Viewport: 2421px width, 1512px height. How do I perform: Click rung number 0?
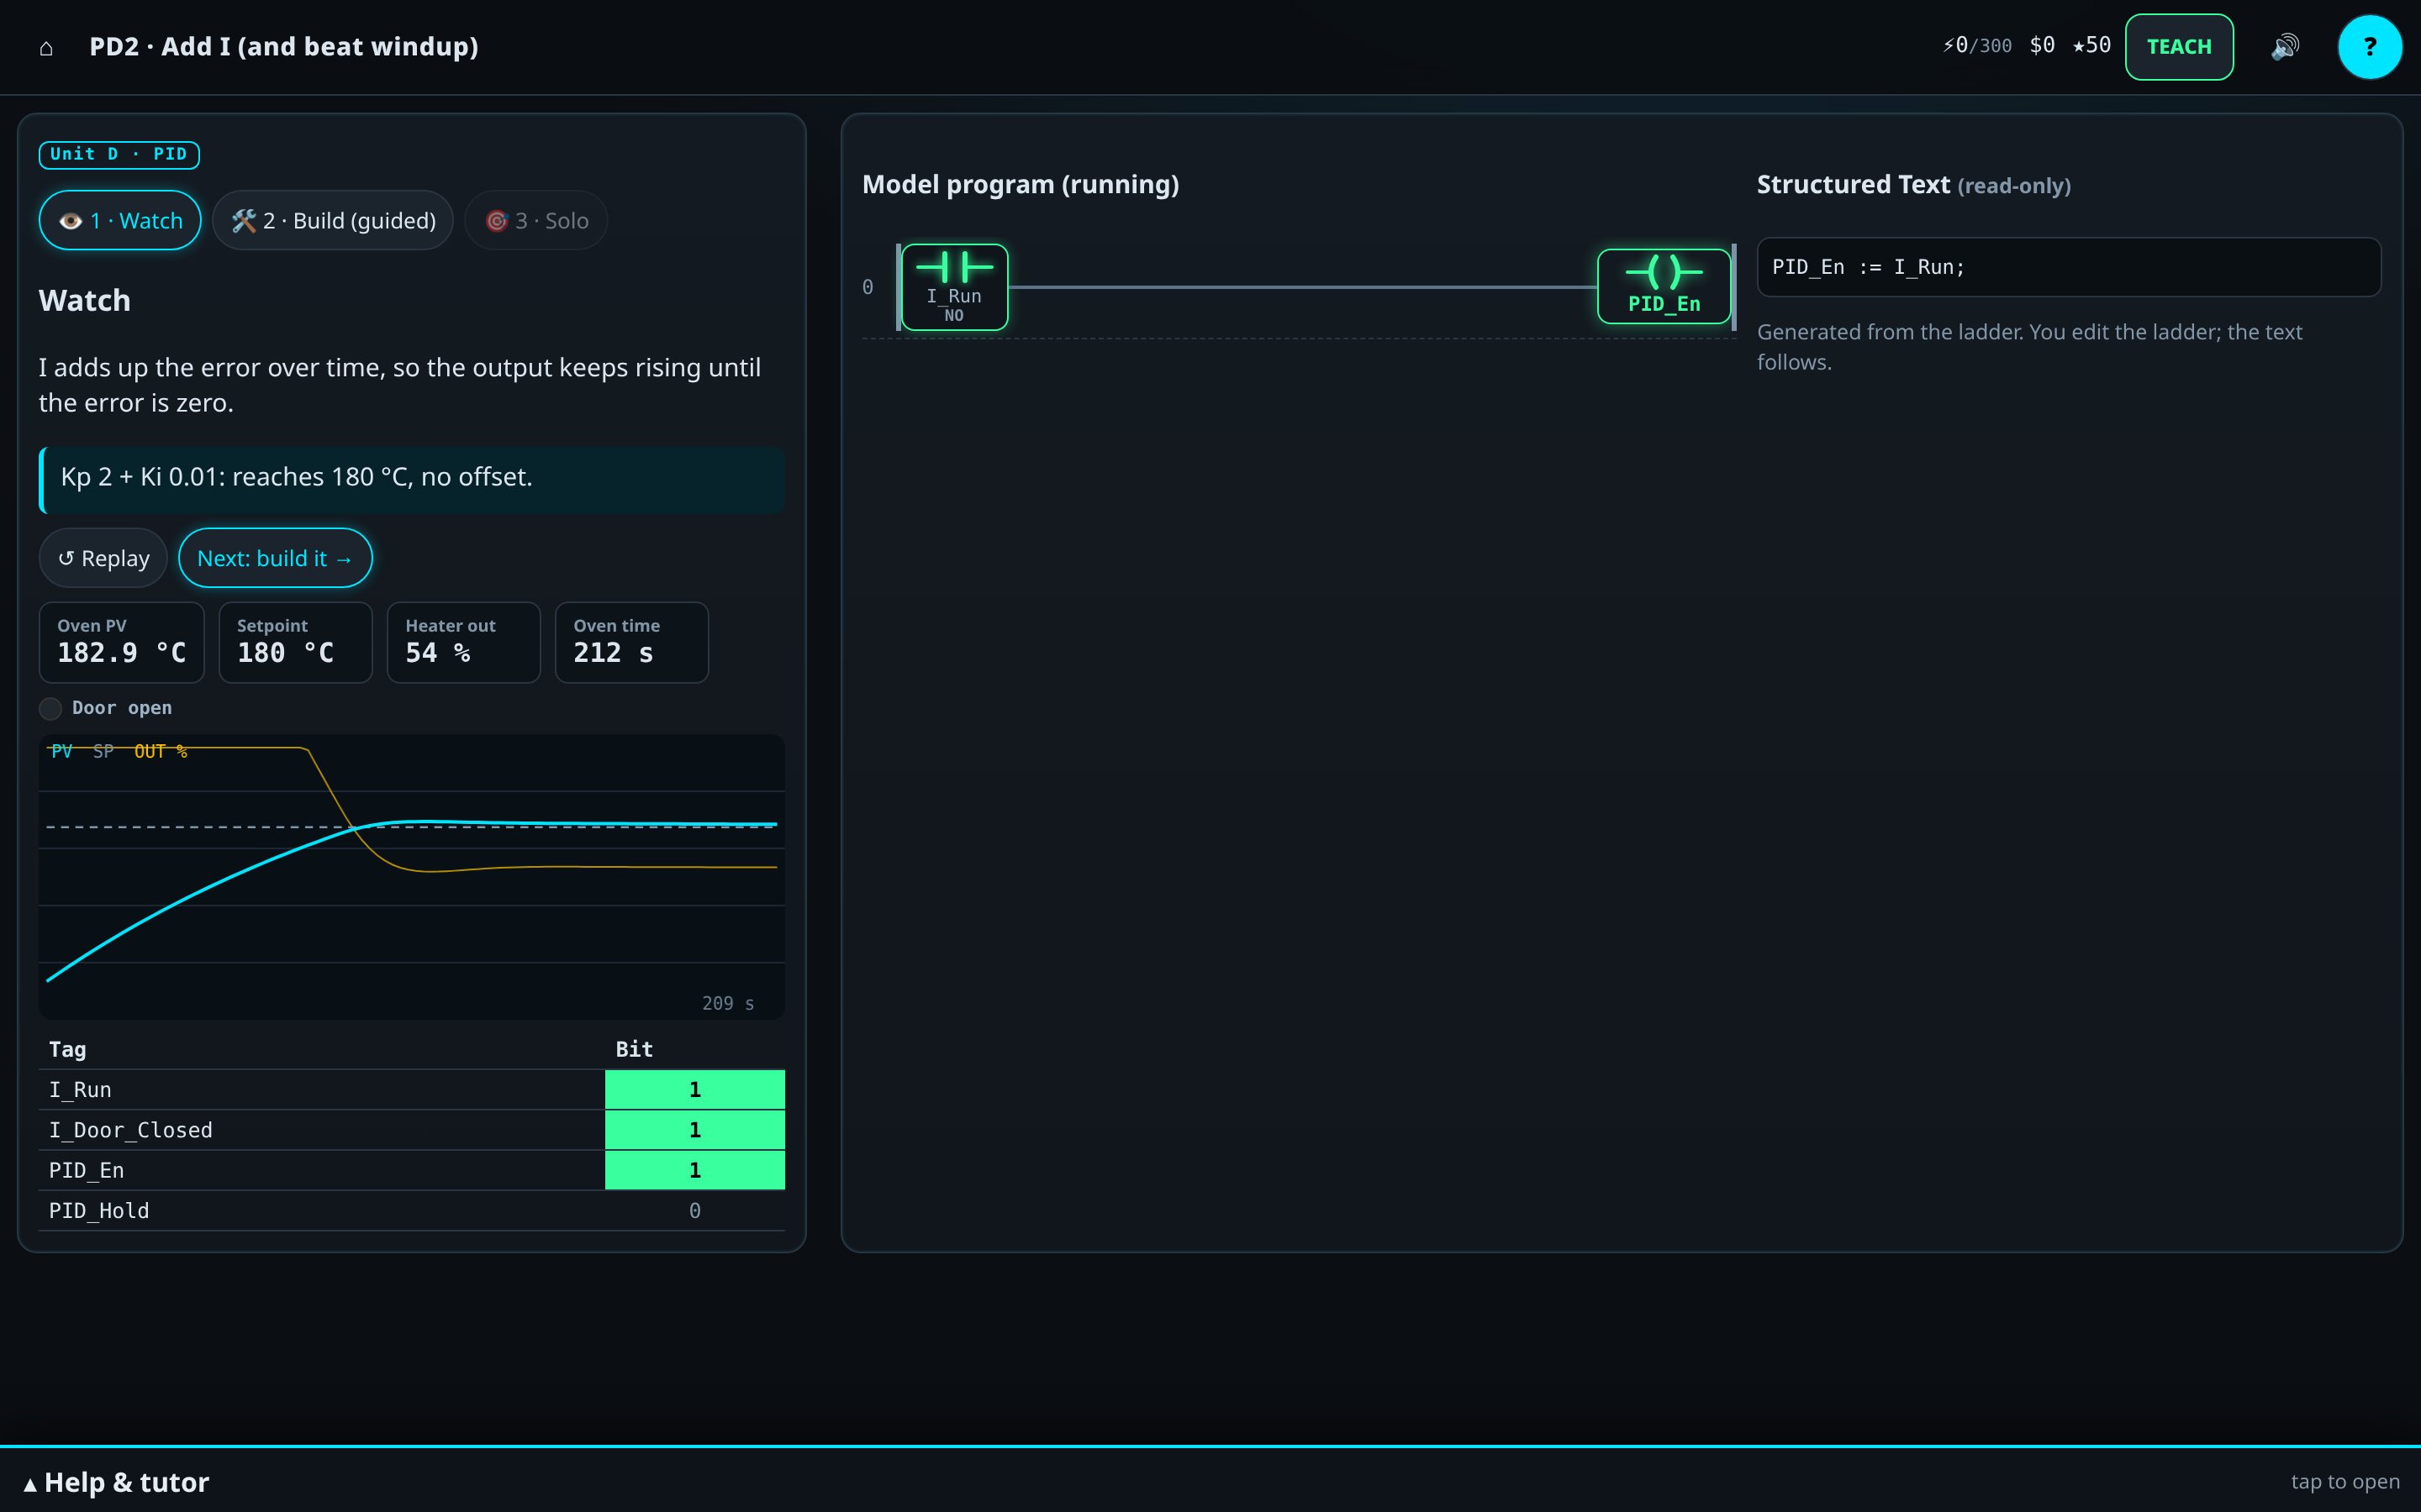point(868,287)
